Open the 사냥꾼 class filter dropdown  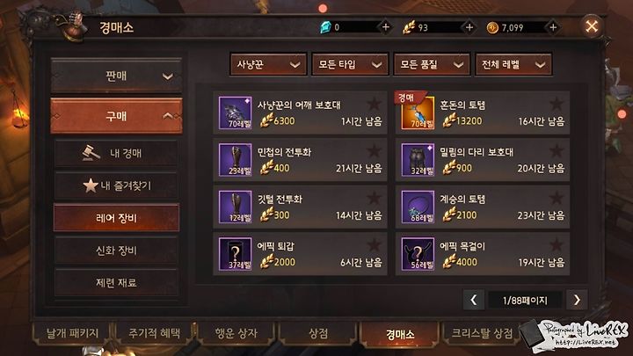click(x=268, y=64)
